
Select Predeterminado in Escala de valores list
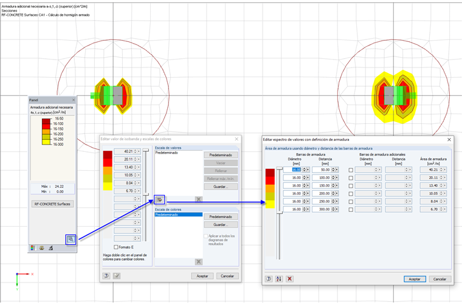tap(167, 152)
